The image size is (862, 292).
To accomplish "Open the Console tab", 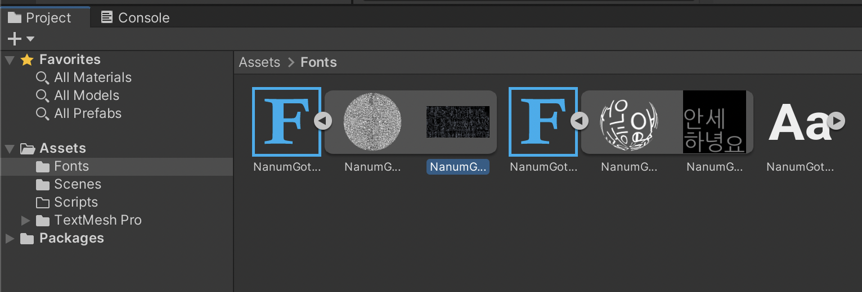I will coord(135,17).
